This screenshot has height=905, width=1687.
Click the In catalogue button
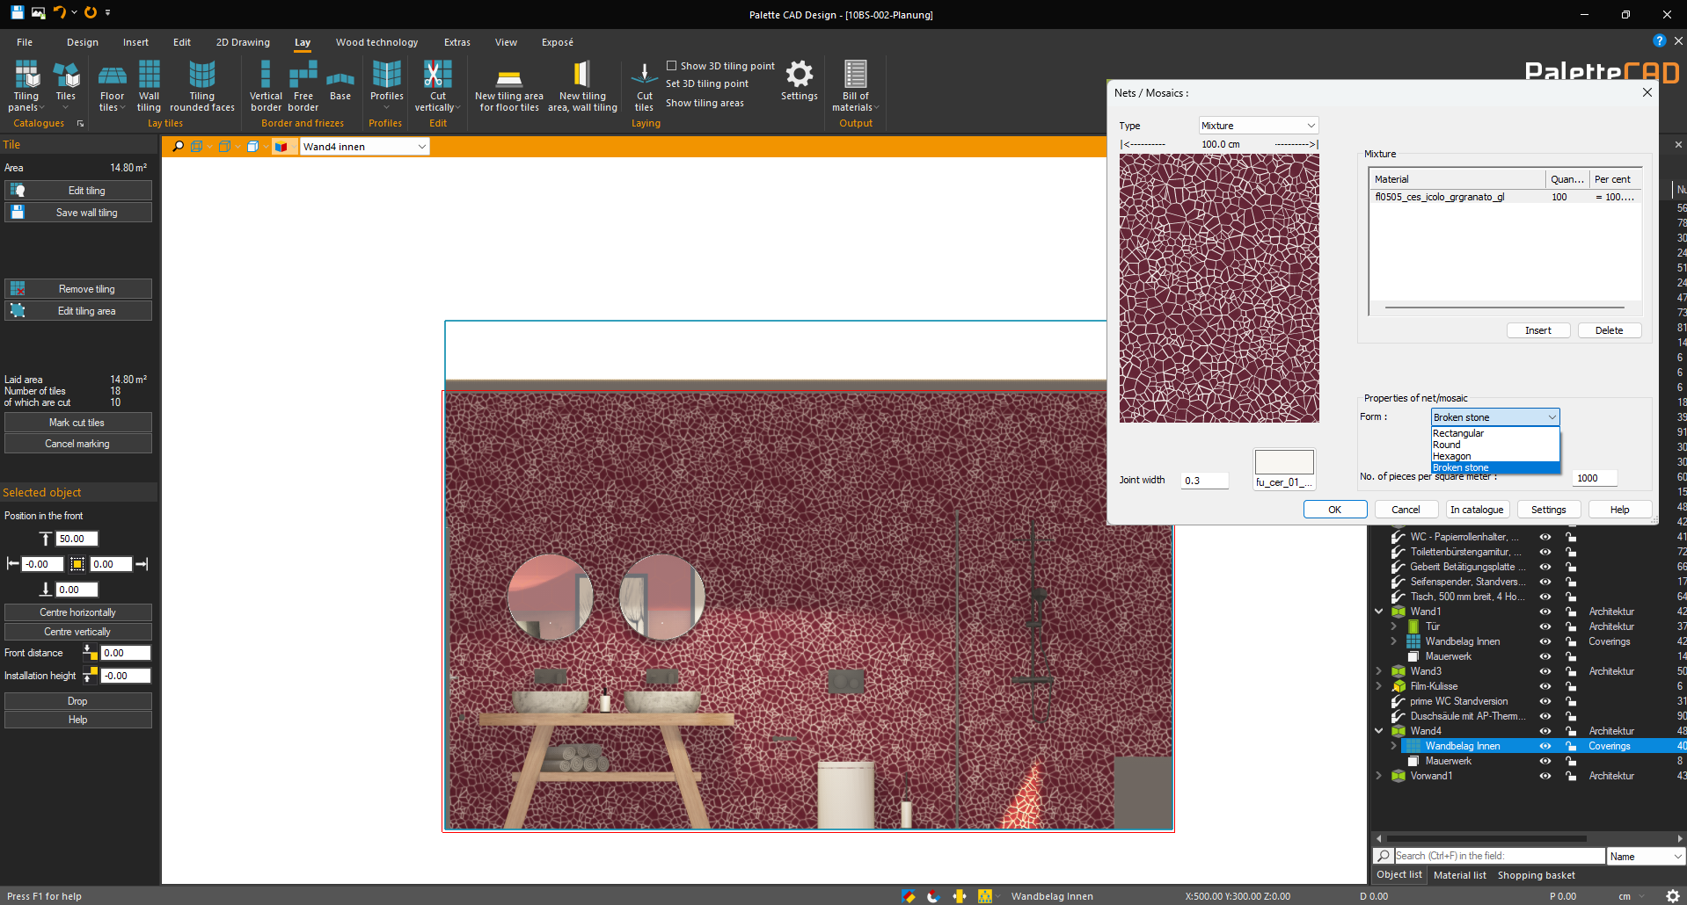[x=1477, y=510]
